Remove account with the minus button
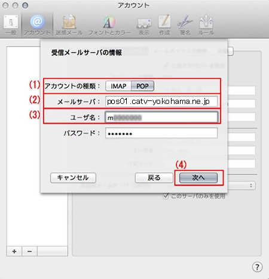Viewport: 269px width, 279px height. [29, 252]
